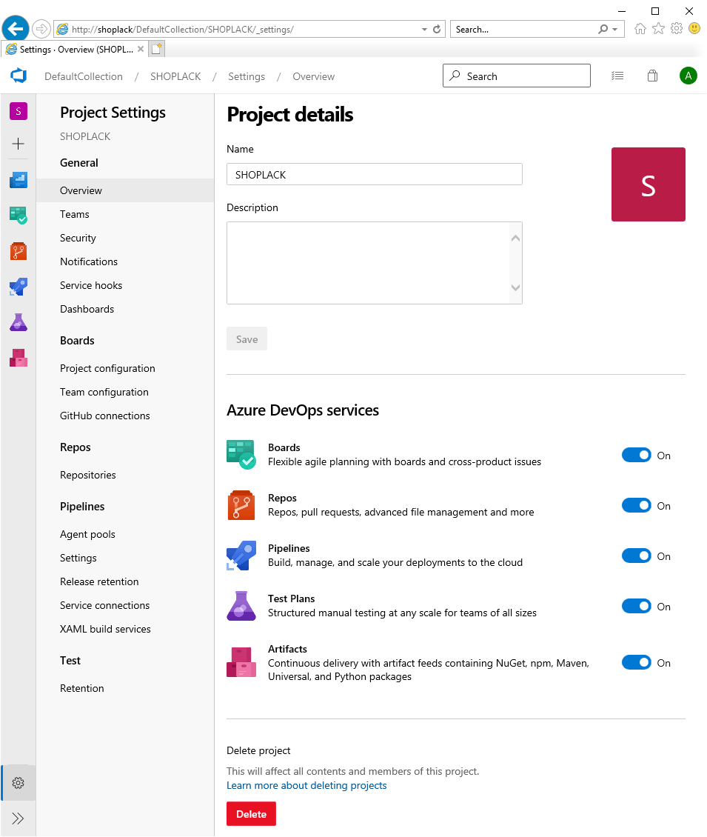Click description box scroll down arrow
Screen dimensions: 707x837
click(x=515, y=287)
